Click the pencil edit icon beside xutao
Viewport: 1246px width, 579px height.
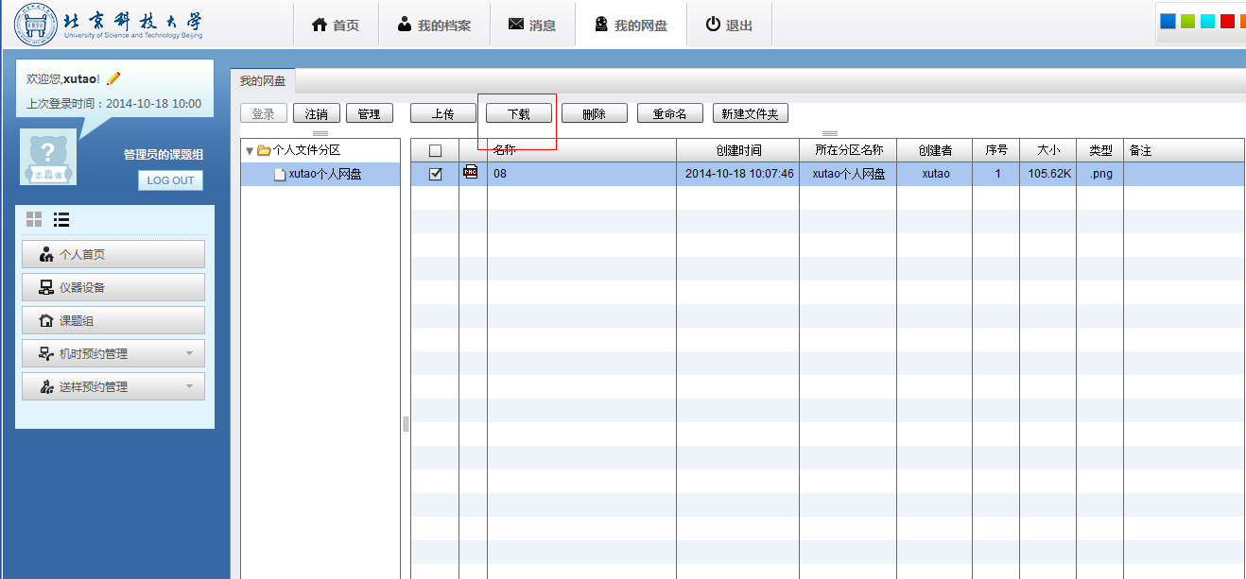[x=113, y=78]
